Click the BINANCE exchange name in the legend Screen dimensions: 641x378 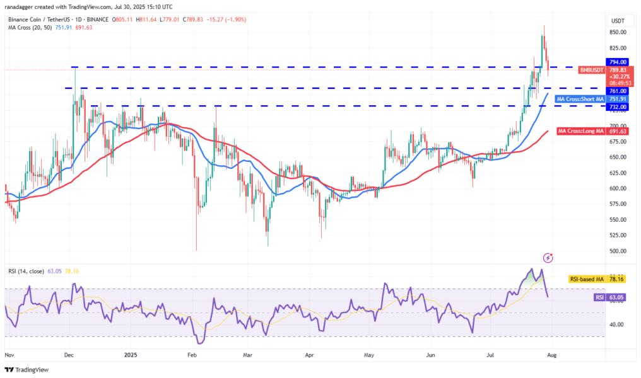(x=98, y=20)
